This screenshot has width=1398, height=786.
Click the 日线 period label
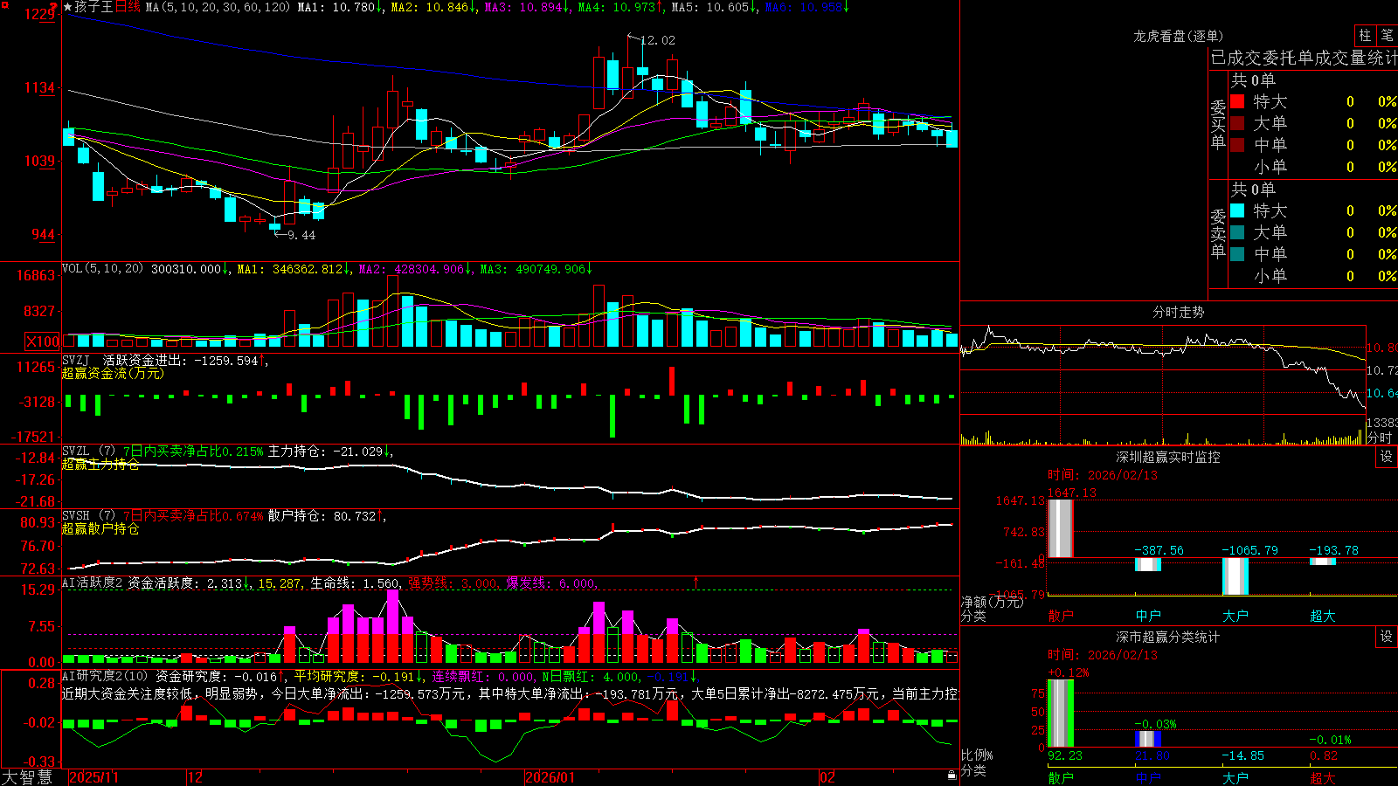pos(128,7)
